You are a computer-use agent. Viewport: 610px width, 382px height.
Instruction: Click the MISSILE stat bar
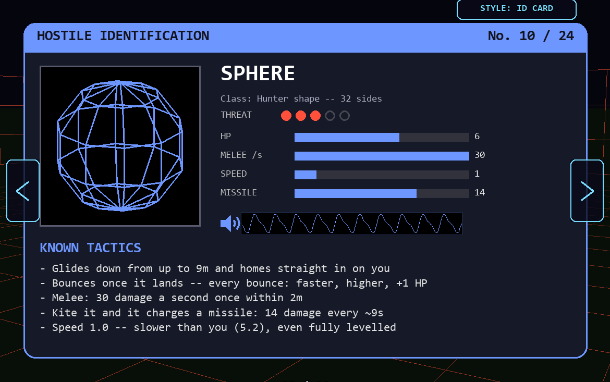tap(382, 193)
